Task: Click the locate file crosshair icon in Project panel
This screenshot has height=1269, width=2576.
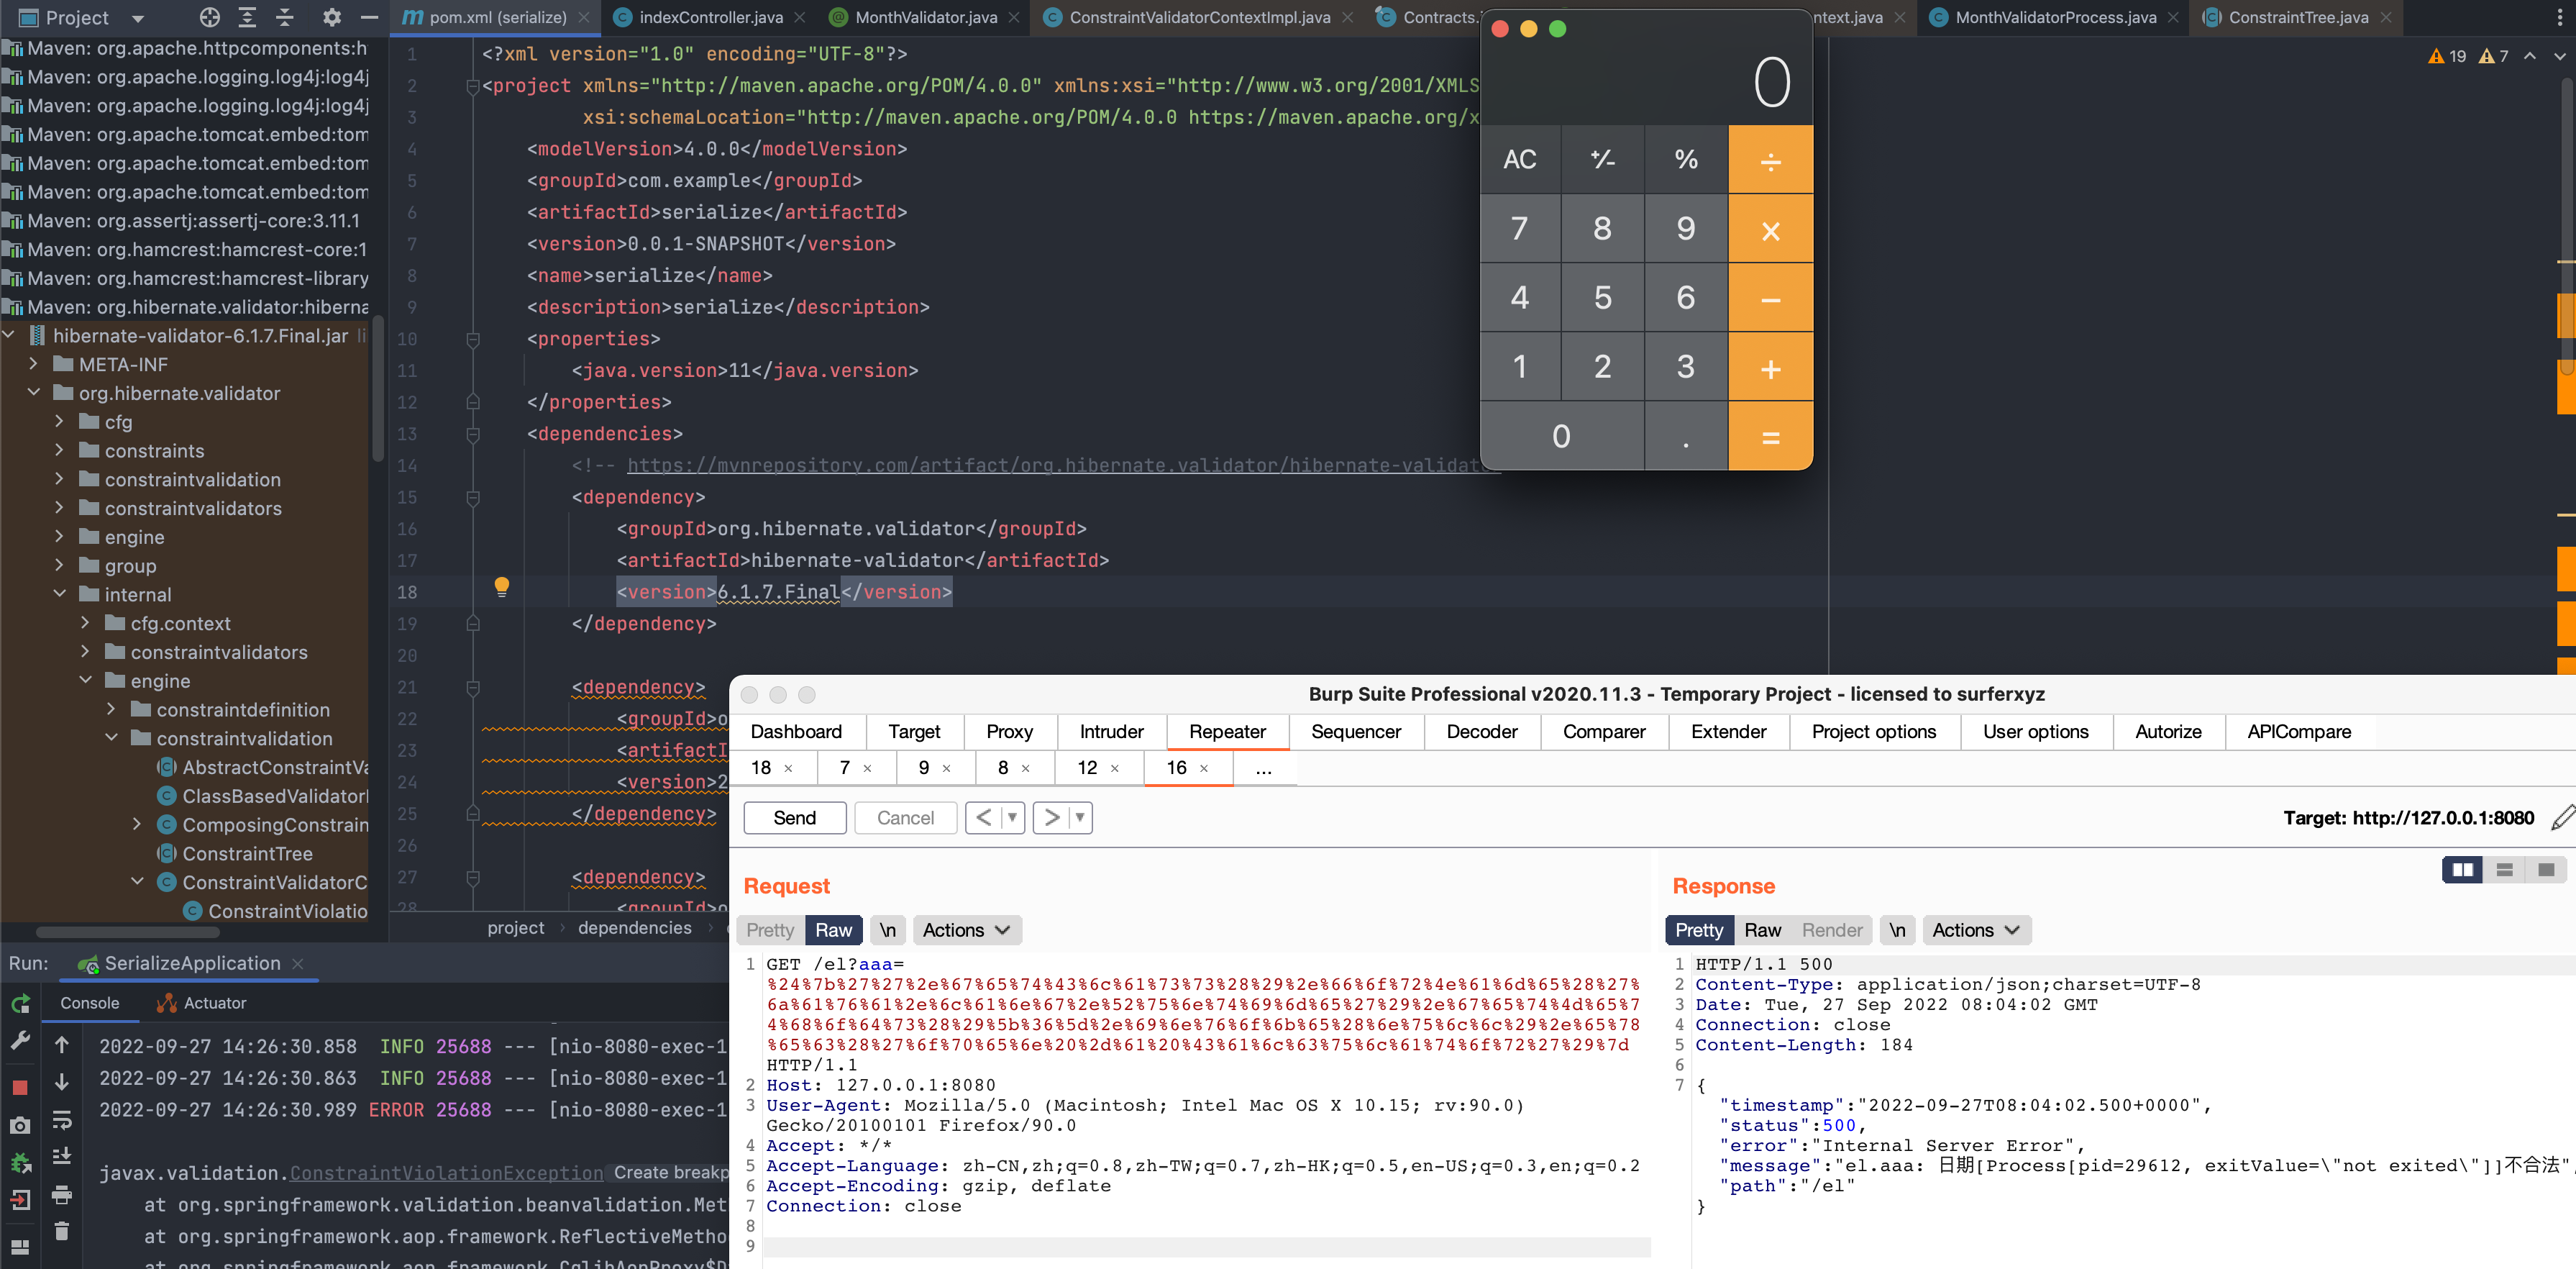Action: click(209, 17)
